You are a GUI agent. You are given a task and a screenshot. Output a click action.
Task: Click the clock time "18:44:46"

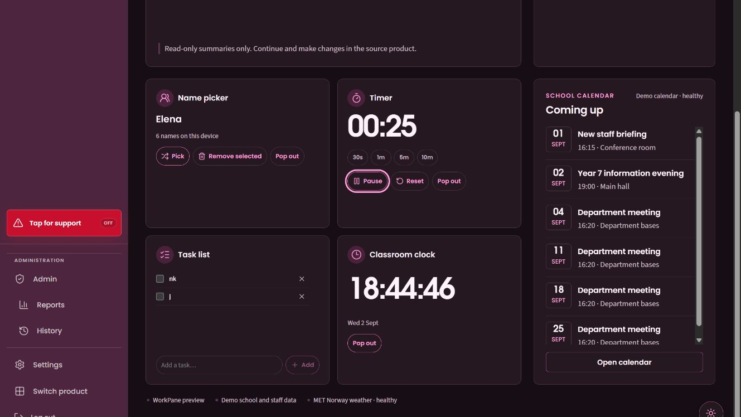(402, 289)
